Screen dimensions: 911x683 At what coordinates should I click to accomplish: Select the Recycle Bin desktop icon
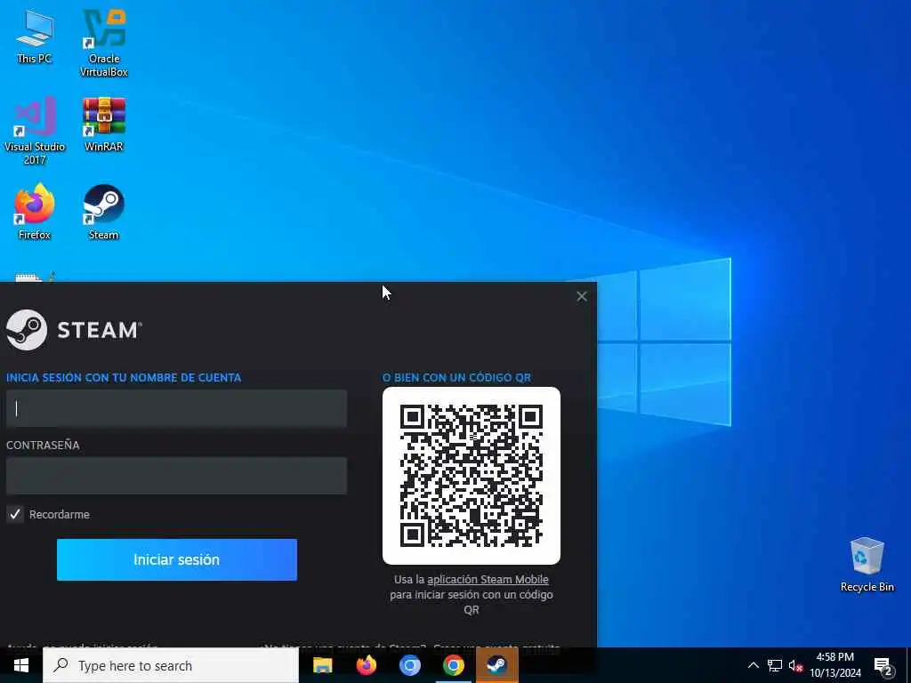[867, 565]
